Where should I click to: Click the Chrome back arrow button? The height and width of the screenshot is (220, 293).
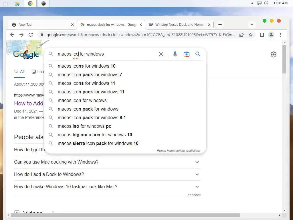(12, 35)
